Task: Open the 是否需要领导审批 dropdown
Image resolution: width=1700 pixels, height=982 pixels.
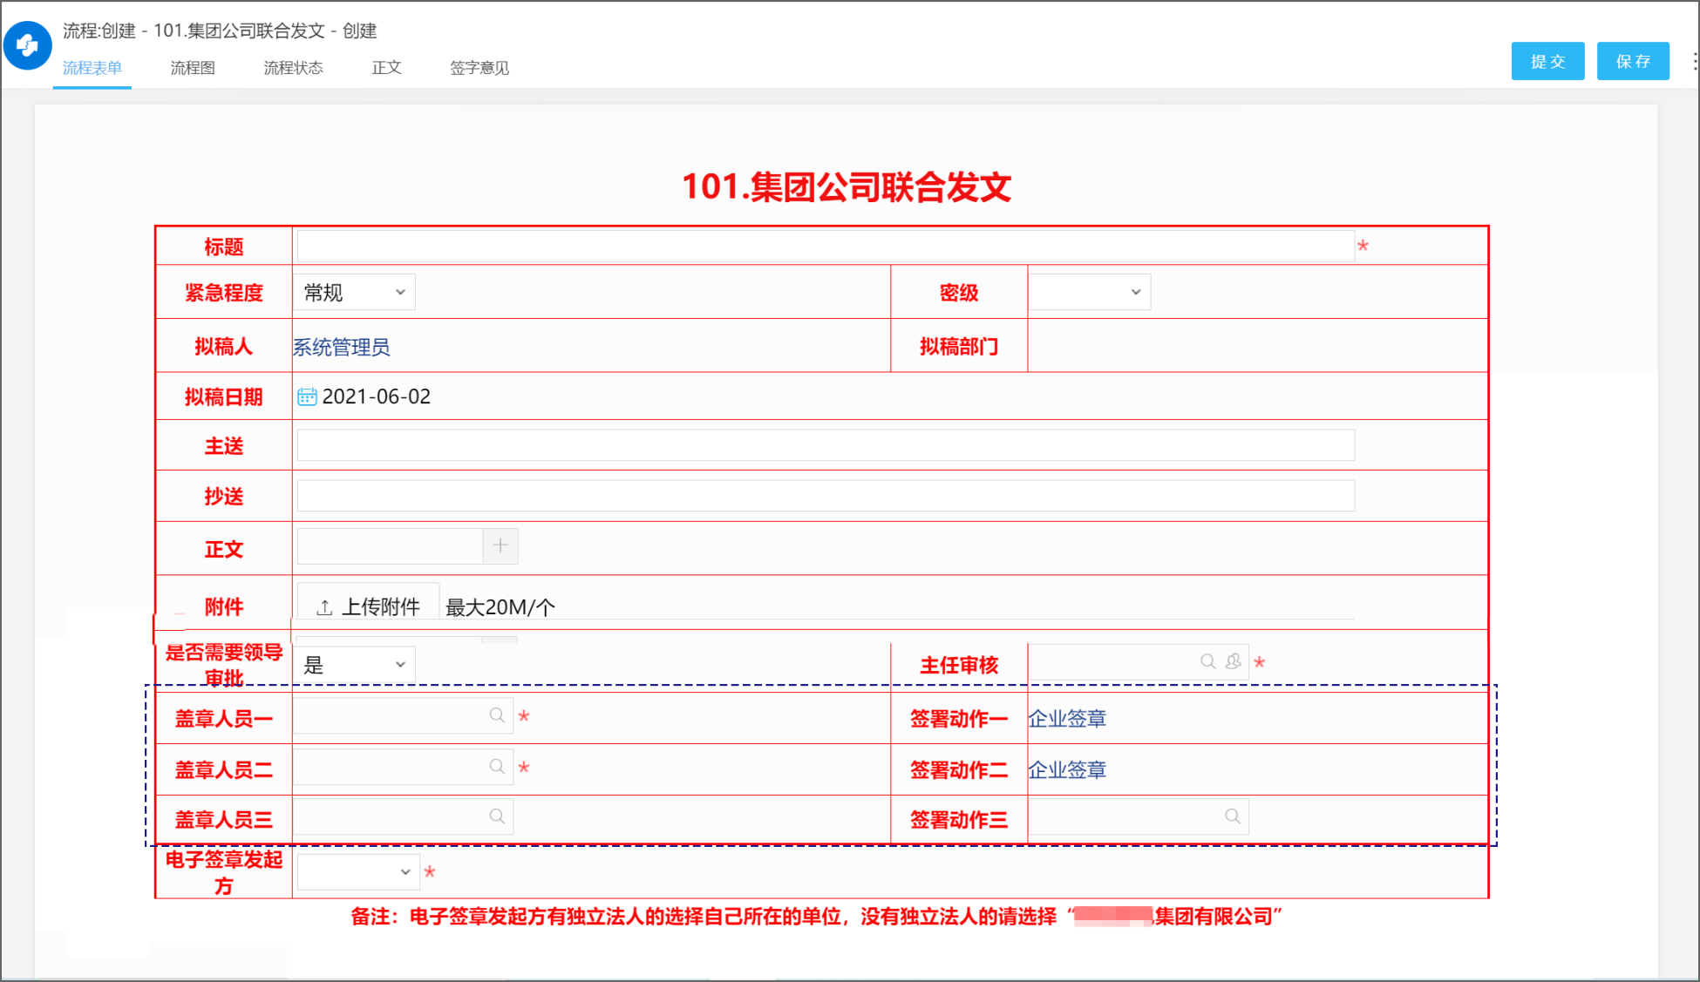Action: 355,665
